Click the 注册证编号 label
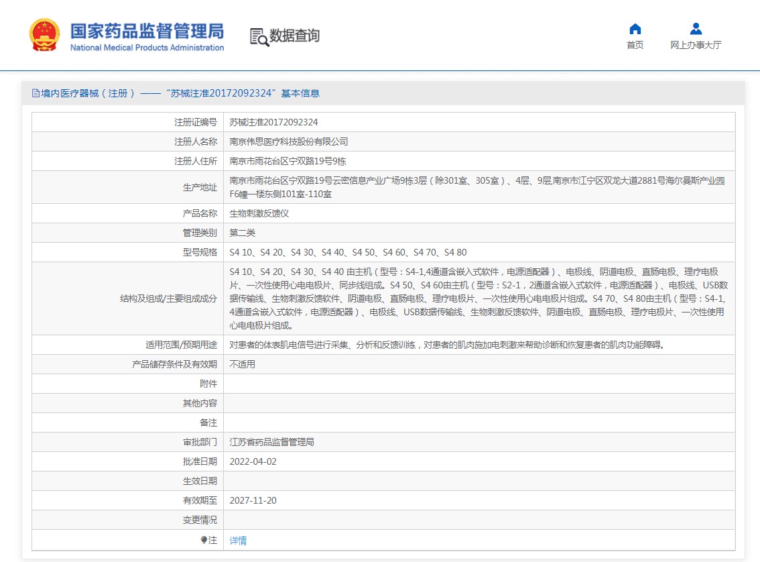 click(196, 122)
